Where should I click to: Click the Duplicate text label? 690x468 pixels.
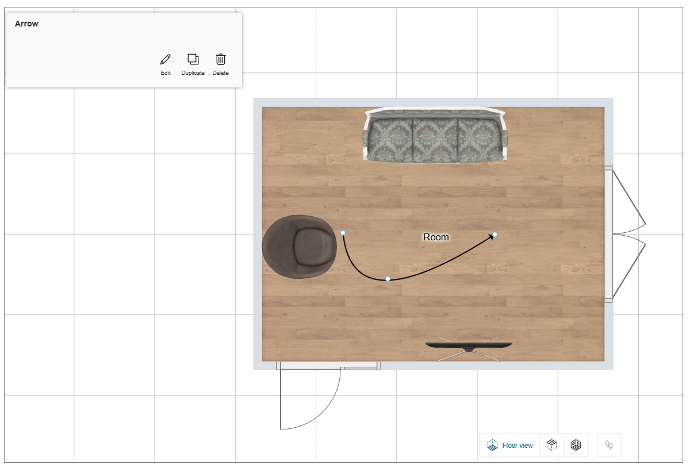pyautogui.click(x=193, y=73)
